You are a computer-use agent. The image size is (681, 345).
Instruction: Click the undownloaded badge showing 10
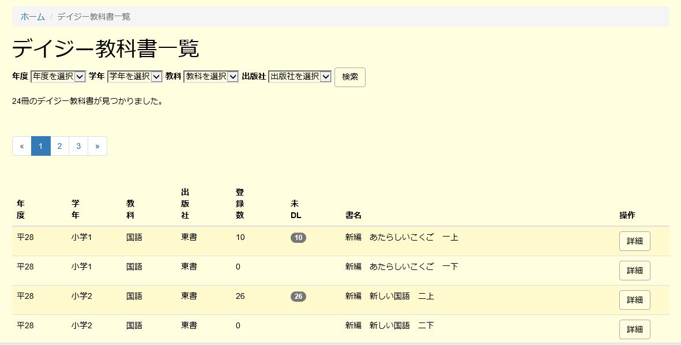[x=298, y=238]
